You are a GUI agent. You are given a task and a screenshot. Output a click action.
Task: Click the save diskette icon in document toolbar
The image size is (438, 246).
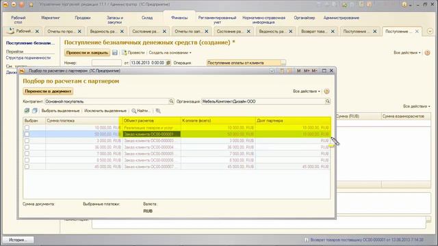pos(115,53)
